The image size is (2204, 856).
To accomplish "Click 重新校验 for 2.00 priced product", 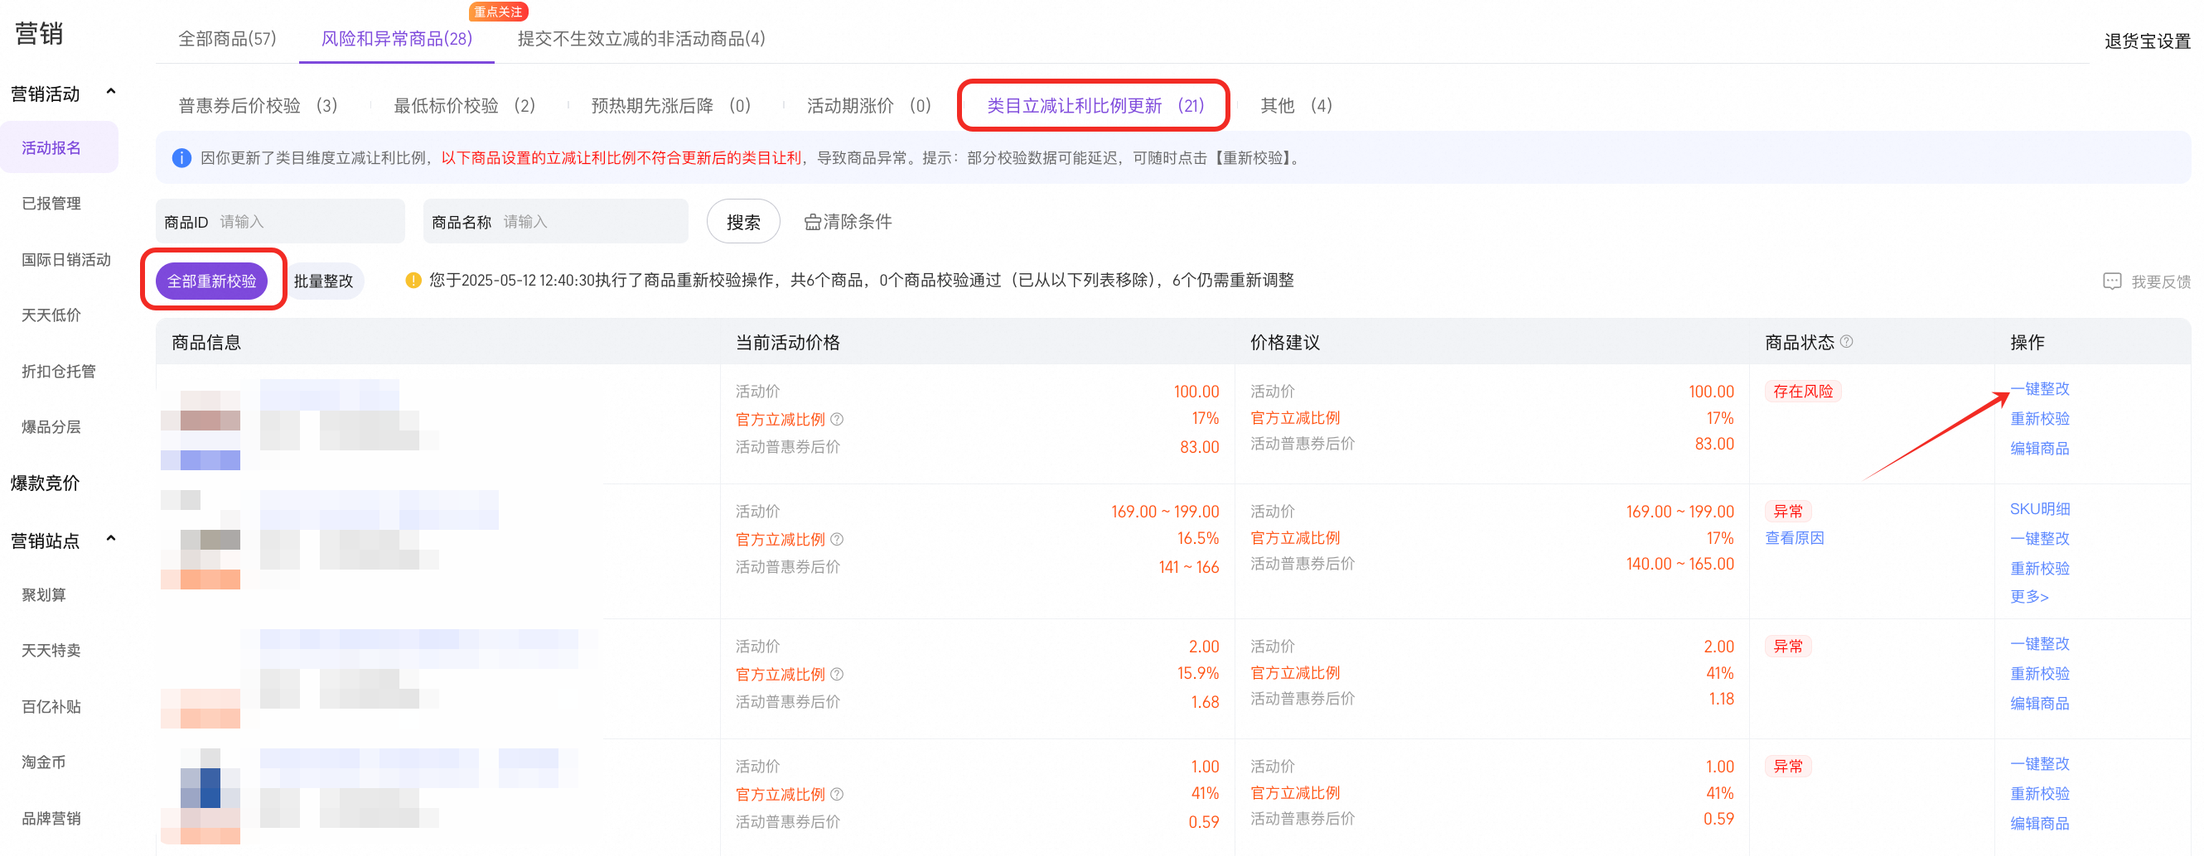I will click(x=2039, y=673).
